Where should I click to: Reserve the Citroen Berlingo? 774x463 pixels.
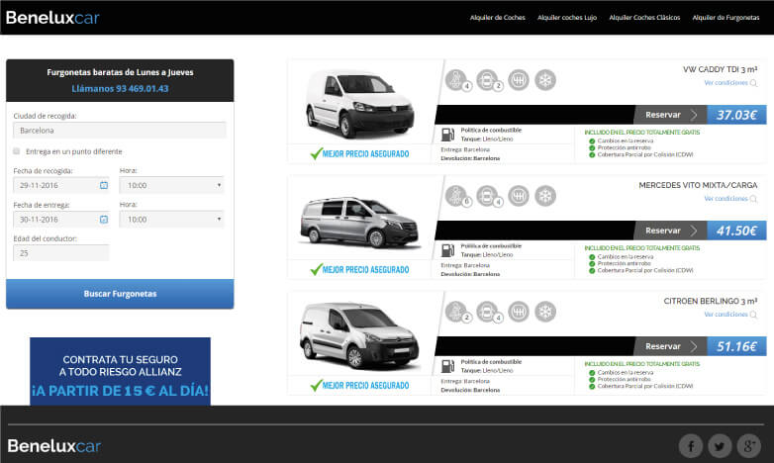coord(670,346)
